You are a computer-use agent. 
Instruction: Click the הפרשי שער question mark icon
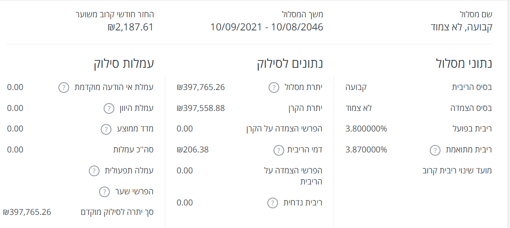[x=104, y=191]
